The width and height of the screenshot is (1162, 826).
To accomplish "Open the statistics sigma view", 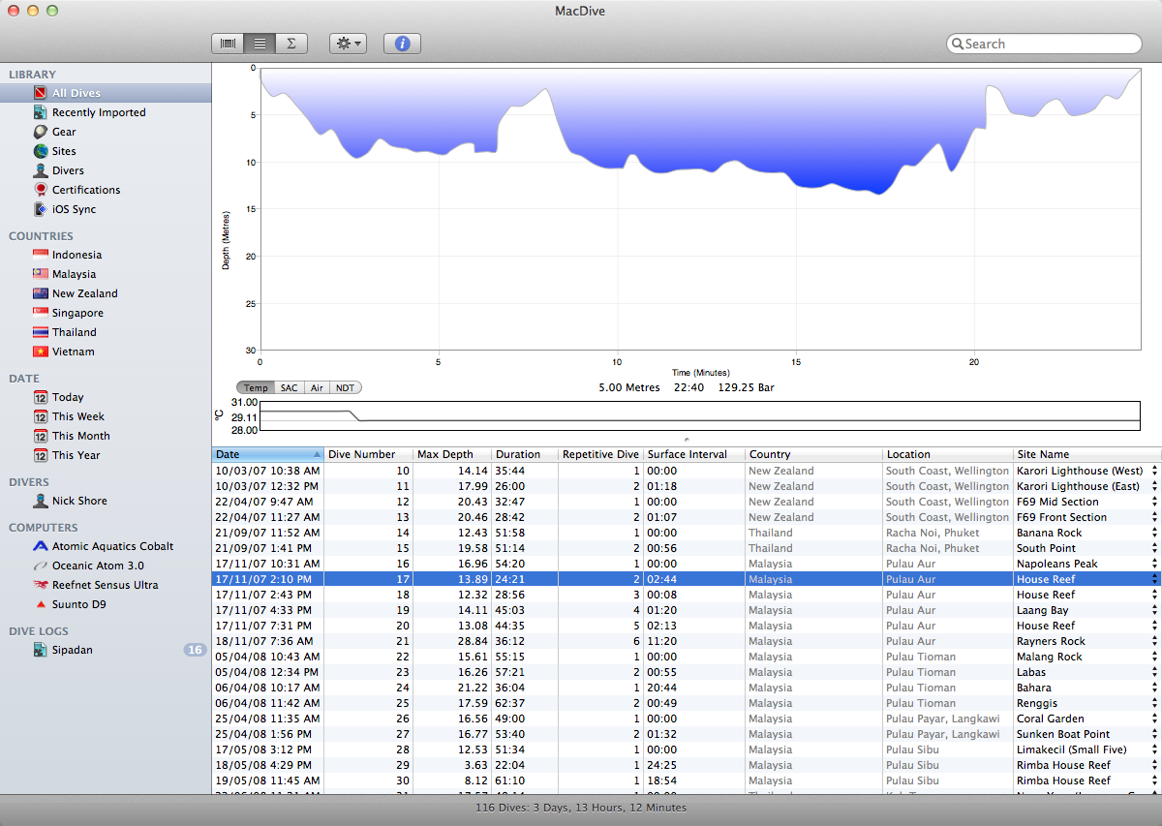I will [x=290, y=44].
